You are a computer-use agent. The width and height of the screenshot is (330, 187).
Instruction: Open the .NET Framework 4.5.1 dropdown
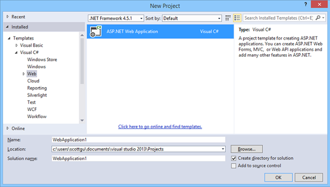pos(116,19)
